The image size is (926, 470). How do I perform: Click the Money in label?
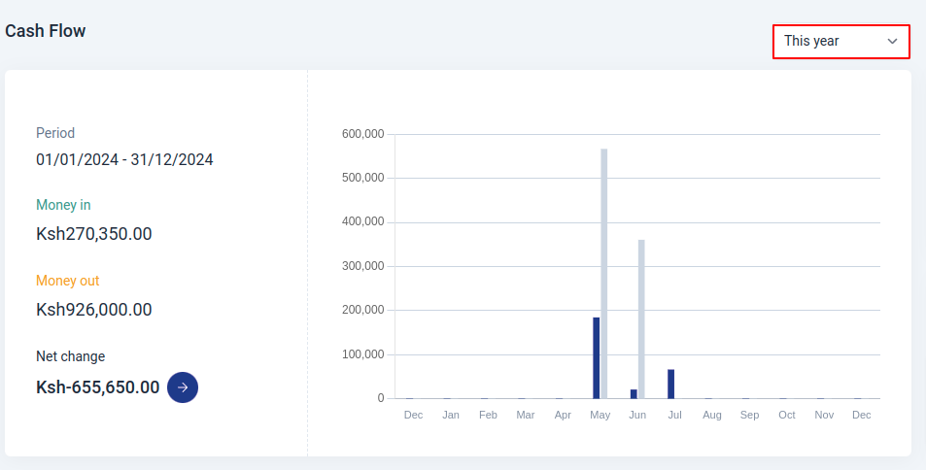click(63, 205)
